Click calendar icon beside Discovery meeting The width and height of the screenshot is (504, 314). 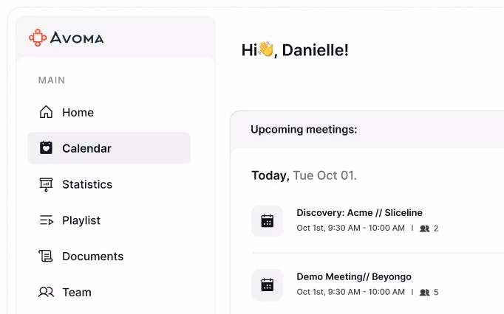(268, 220)
